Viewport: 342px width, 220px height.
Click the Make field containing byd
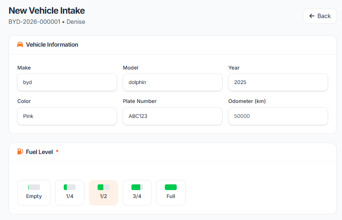tap(67, 82)
